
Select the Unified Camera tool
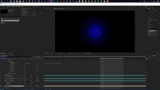click(x=8, y=6)
